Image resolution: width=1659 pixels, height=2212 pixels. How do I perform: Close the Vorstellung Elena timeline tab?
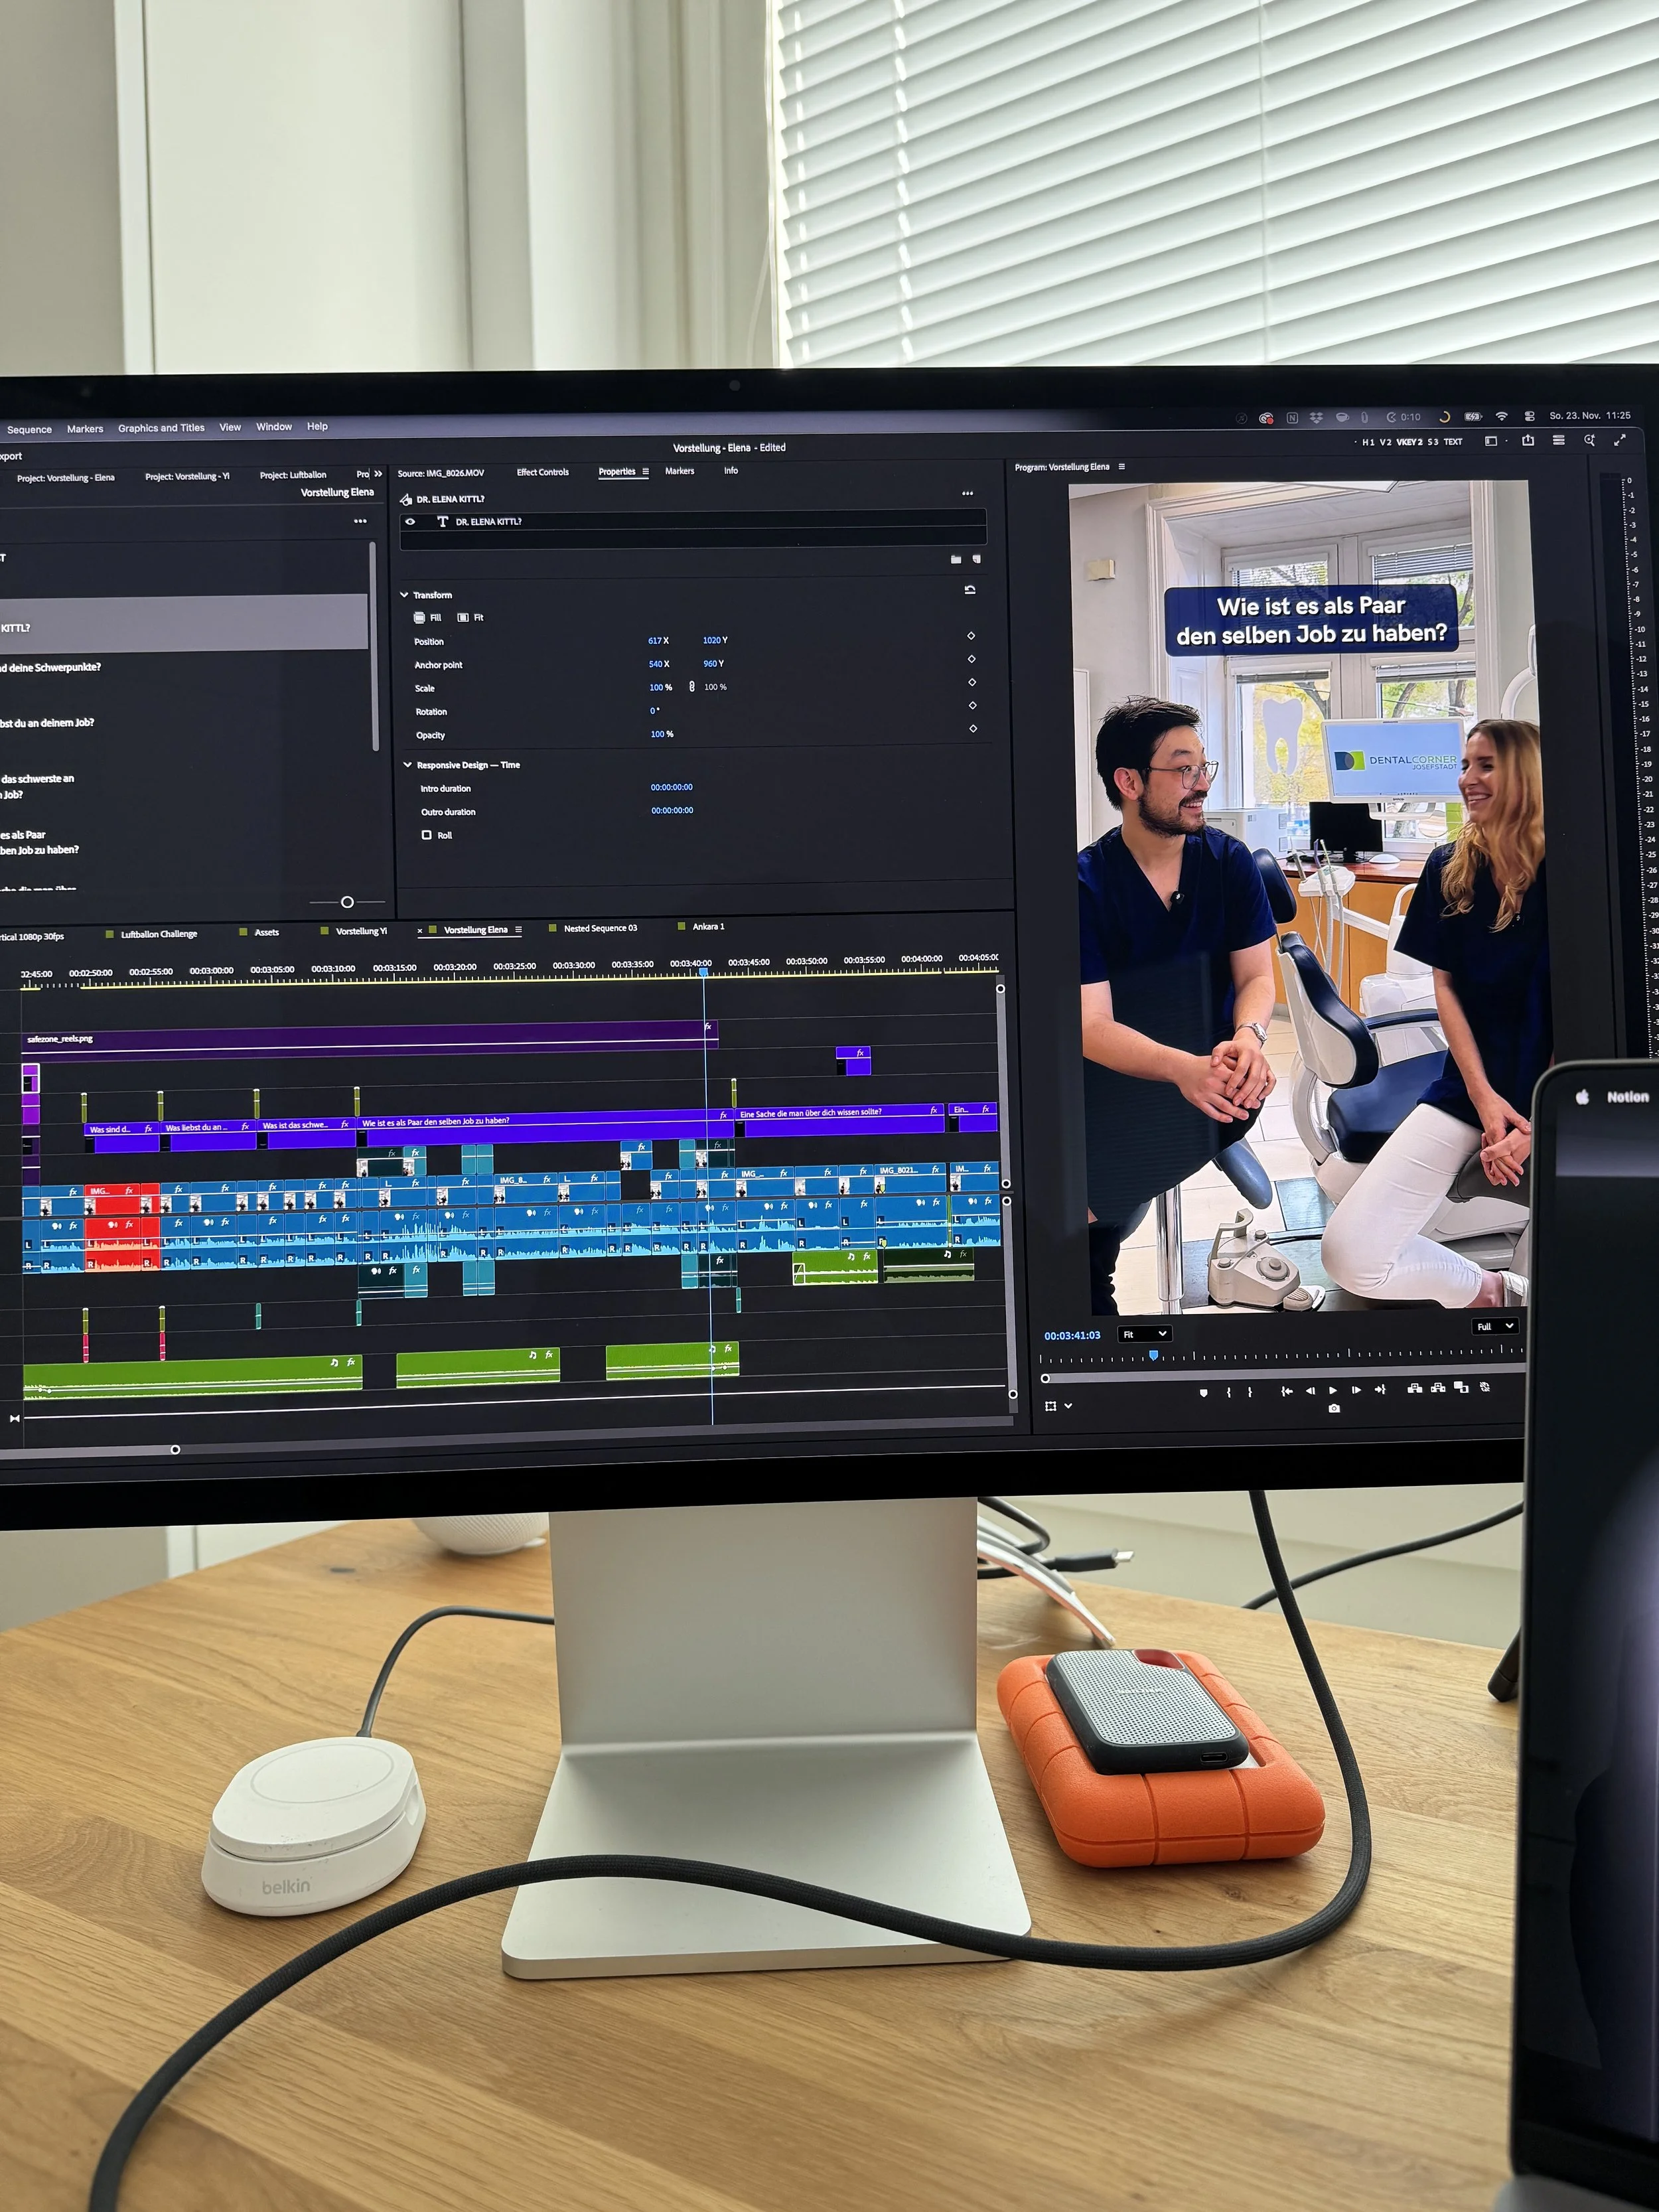point(420,931)
